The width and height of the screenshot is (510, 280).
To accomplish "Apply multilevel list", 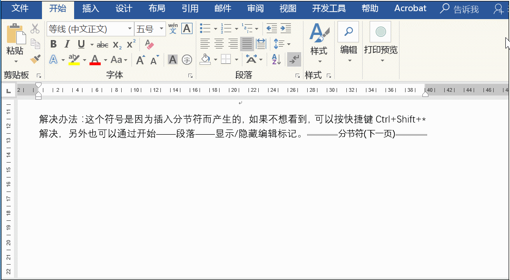I will (x=247, y=28).
